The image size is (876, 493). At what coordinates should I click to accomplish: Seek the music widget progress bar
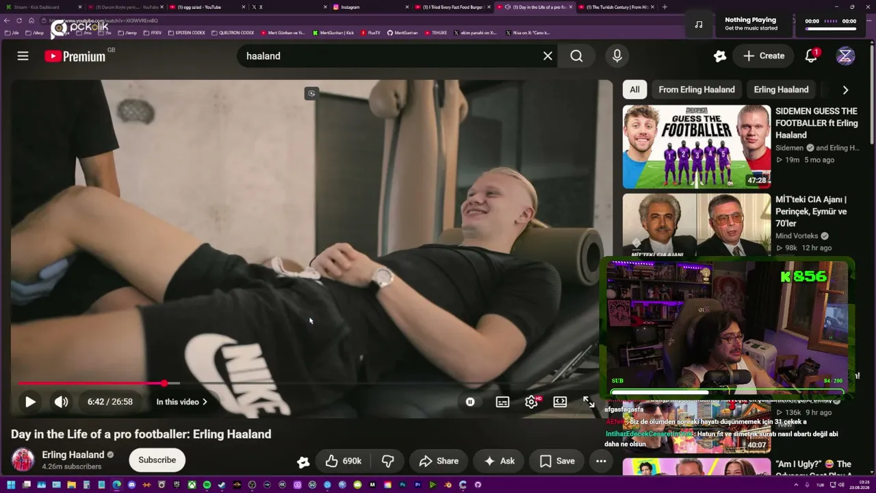tap(831, 29)
